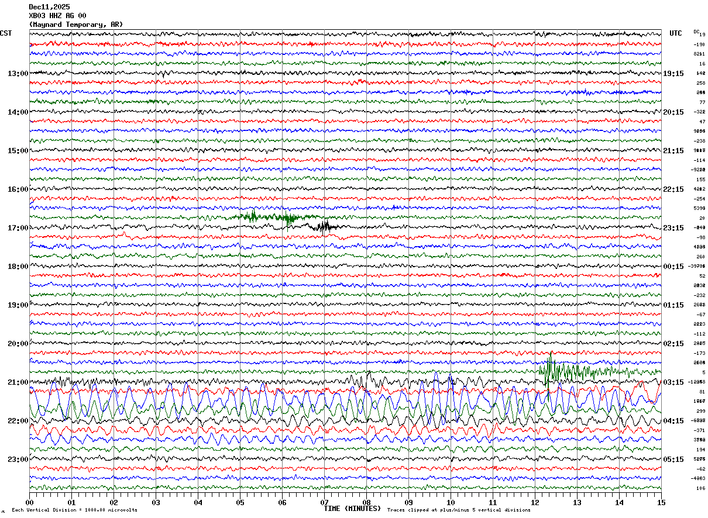The height and width of the screenshot is (518, 708).
Task: Select the 03:15 UTC time label
Action: [673, 382]
